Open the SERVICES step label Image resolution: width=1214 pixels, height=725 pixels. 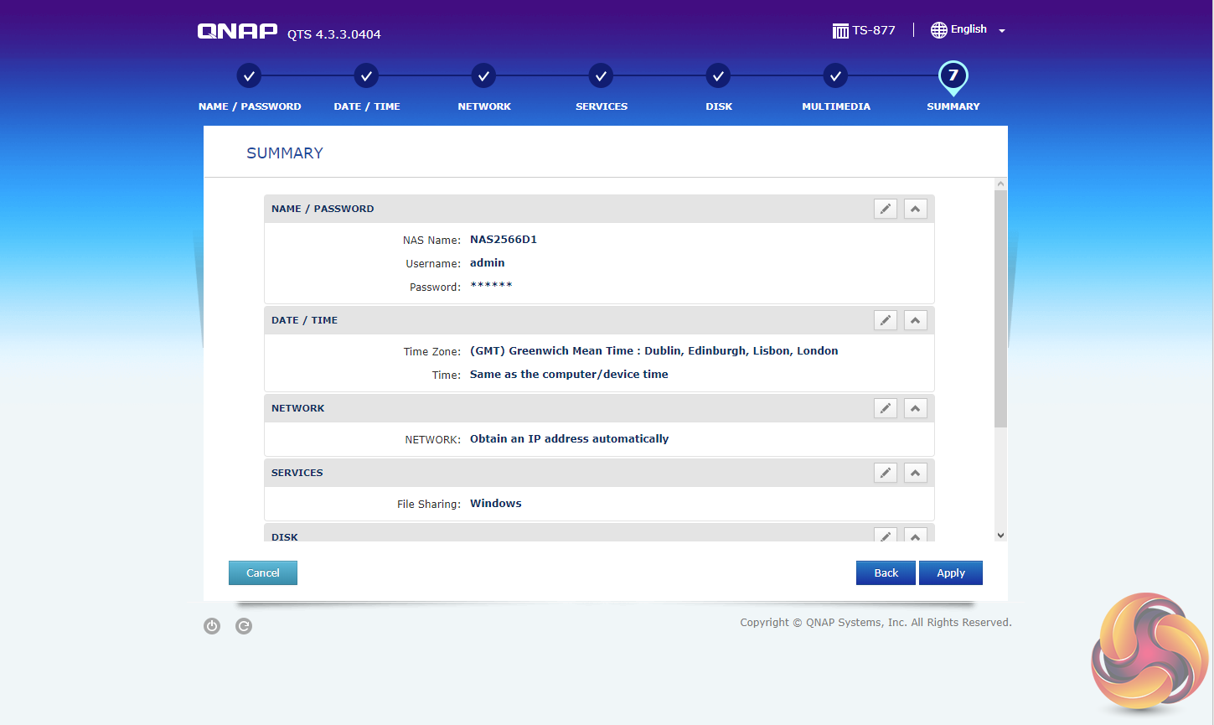[x=602, y=106]
